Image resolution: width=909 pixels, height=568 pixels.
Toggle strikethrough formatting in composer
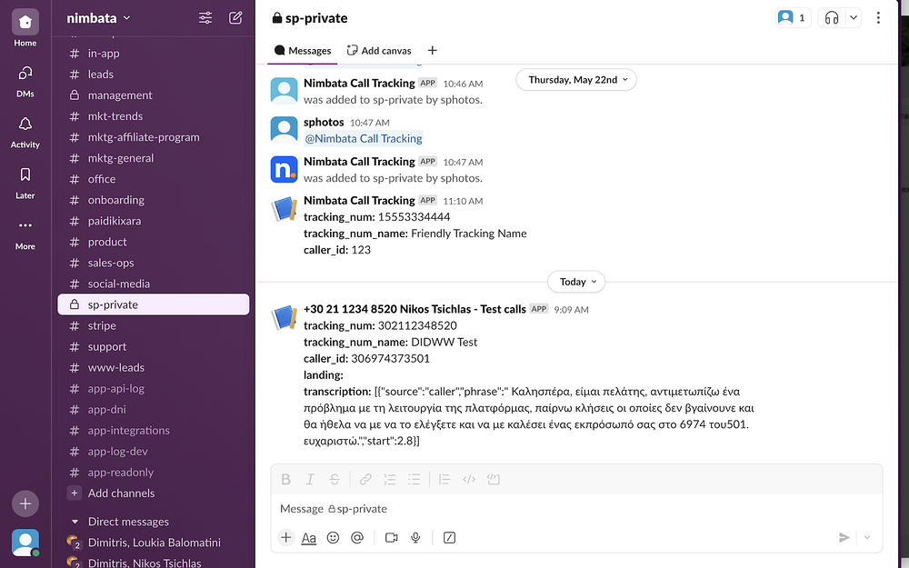click(x=335, y=479)
